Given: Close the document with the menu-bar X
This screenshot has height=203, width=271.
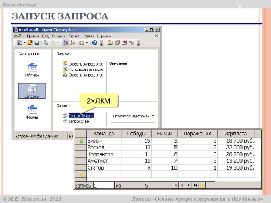Looking at the screenshot, I should click(157, 36).
